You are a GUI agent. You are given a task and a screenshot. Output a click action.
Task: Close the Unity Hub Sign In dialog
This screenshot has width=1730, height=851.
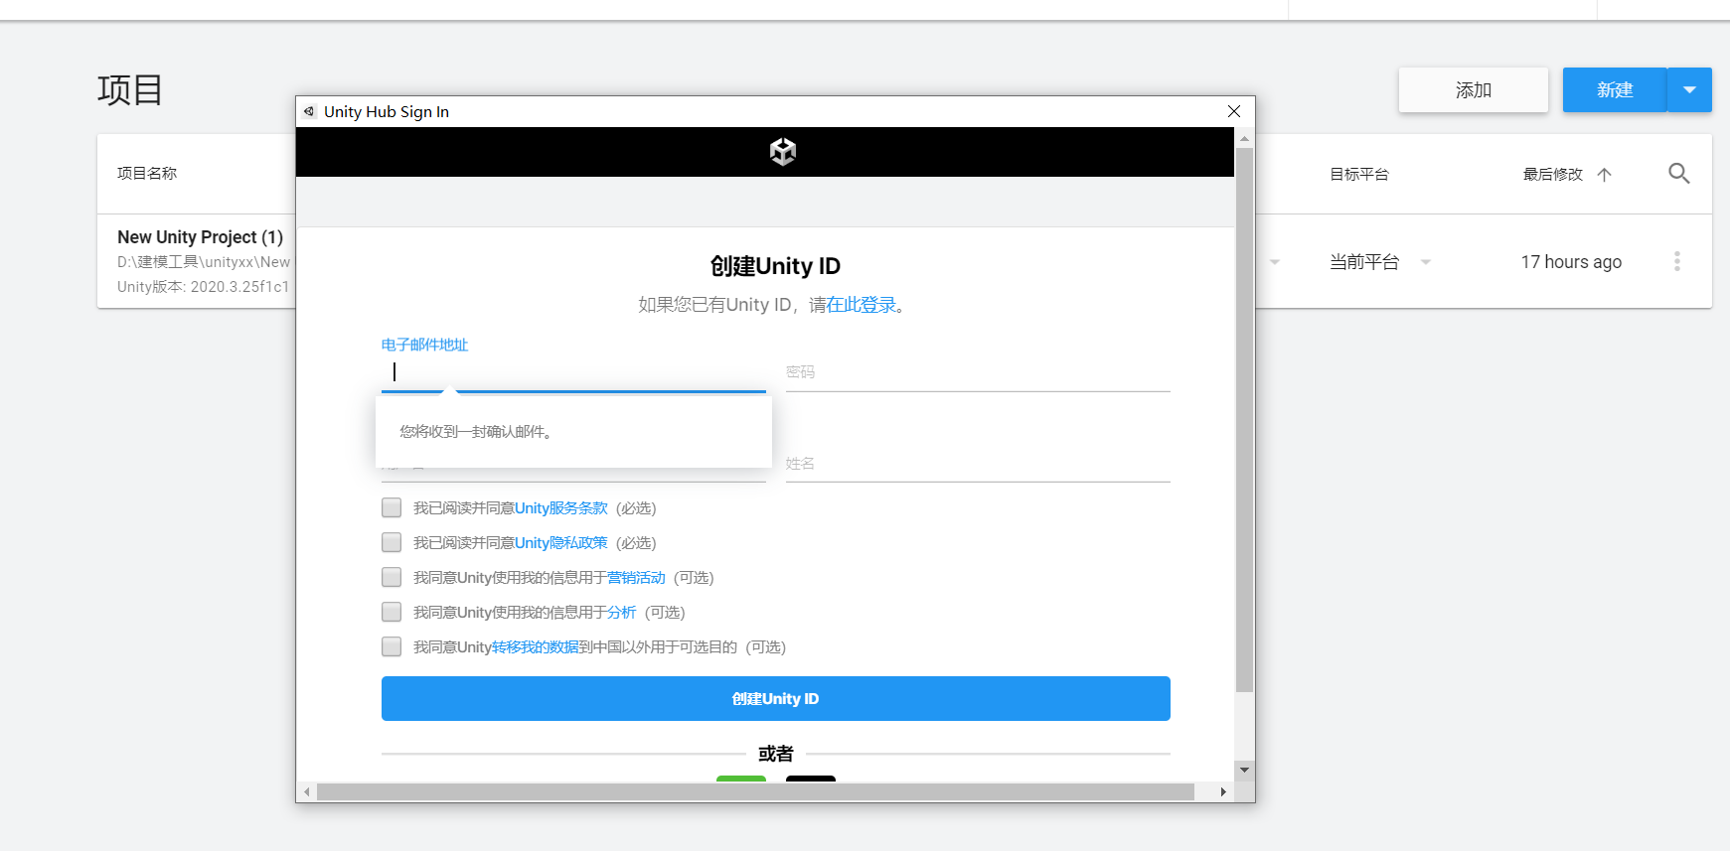point(1234,111)
